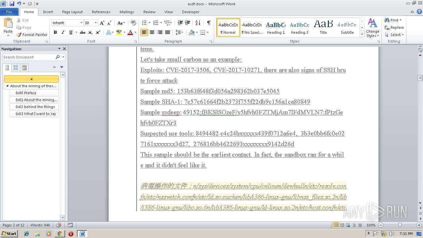Click the Save icon in Quick Access

[12, 4]
